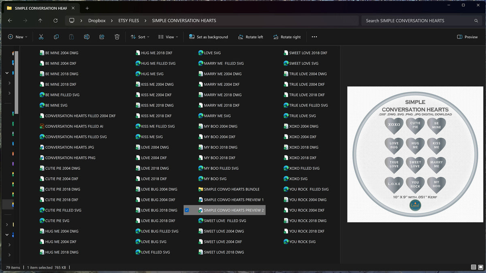Navigate to ETSY FILES in breadcrumb
Viewport: 486px width, 273px height.
click(128, 21)
